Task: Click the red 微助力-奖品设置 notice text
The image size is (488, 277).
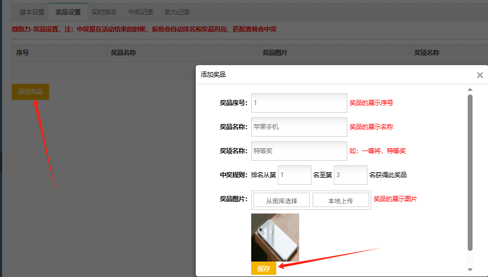Action: coord(144,29)
